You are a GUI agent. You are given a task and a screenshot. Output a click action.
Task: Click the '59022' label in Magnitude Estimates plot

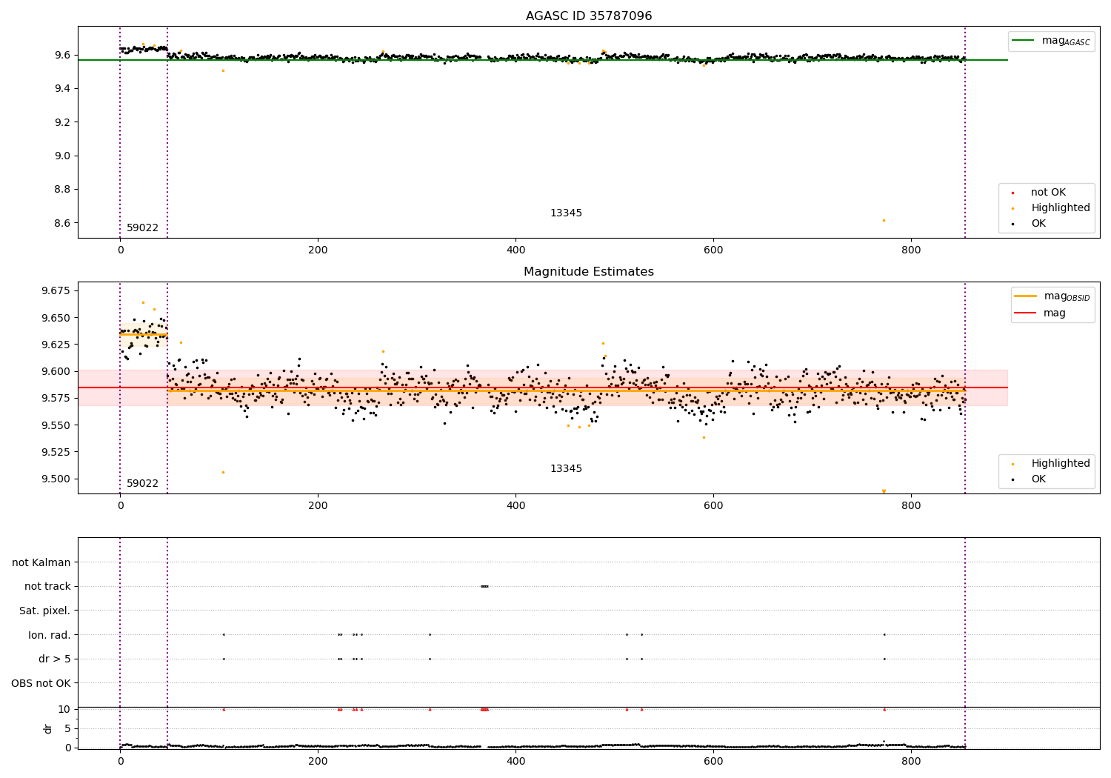(142, 484)
